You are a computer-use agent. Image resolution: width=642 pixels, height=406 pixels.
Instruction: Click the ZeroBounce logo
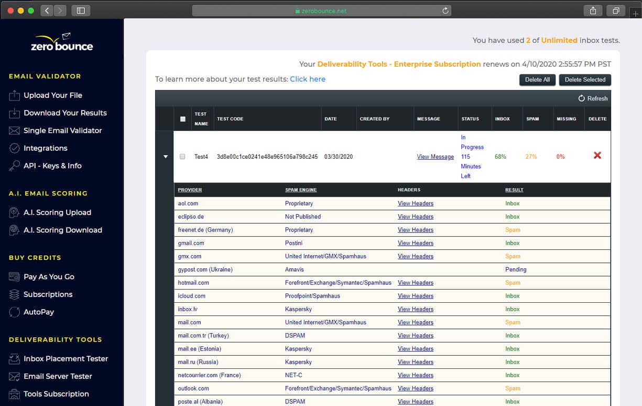point(62,42)
